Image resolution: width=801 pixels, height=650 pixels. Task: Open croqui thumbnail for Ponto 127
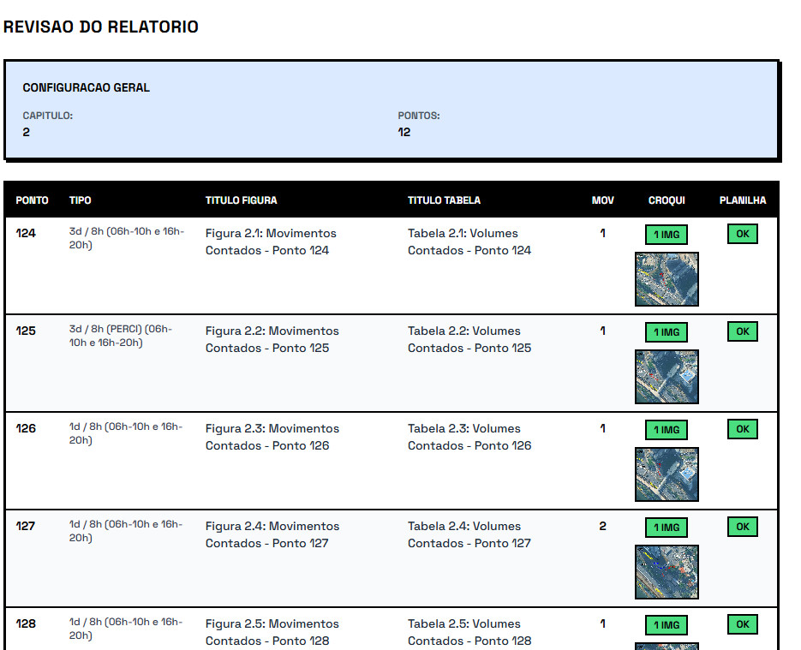click(667, 572)
